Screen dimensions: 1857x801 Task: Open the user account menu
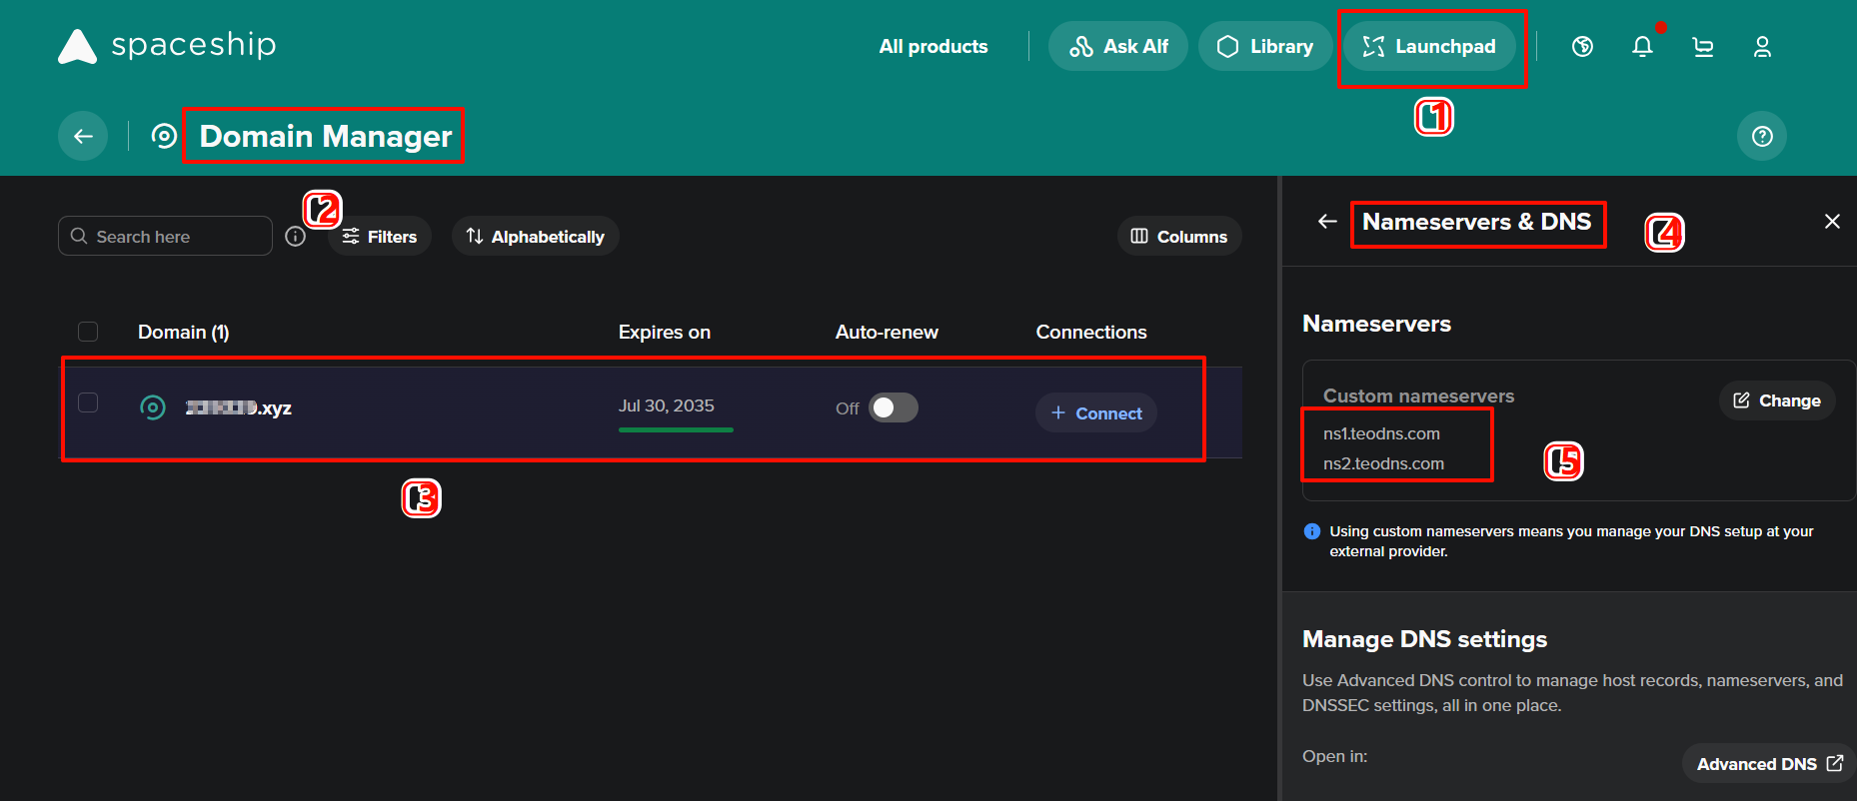click(1762, 46)
